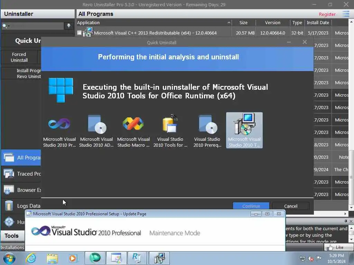Sort list by Type column header
The height and width of the screenshot is (265, 354).
(x=297, y=22)
